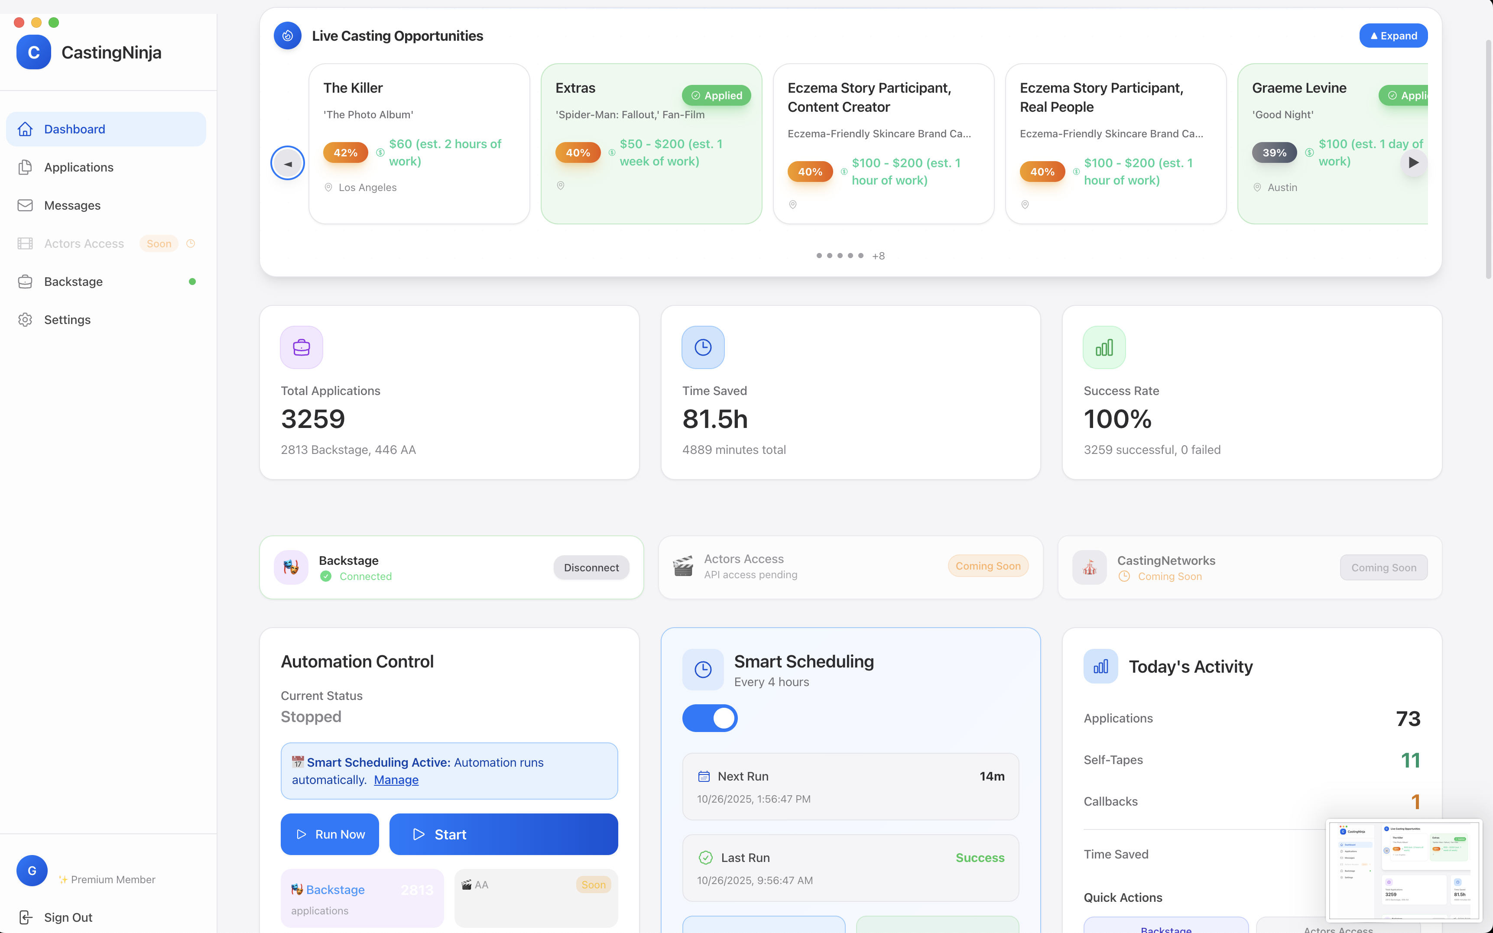Go to Messages in the sidebar

(72, 205)
